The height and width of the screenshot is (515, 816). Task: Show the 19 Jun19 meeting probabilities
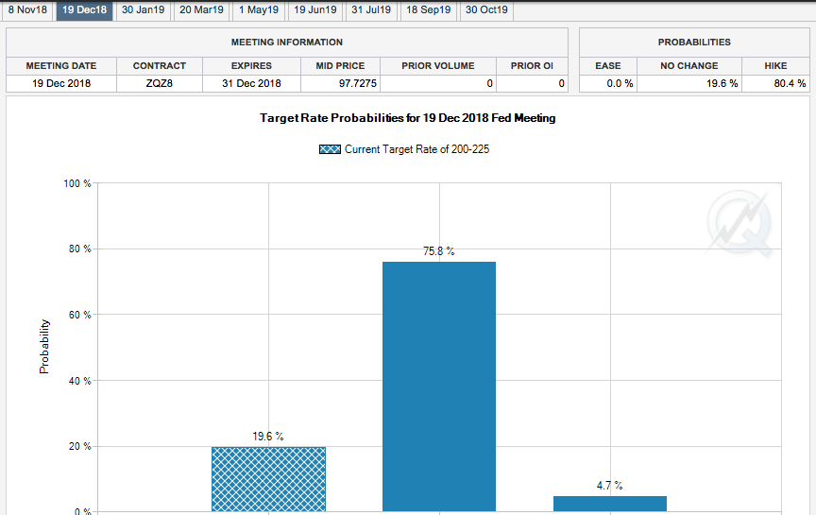tap(314, 10)
